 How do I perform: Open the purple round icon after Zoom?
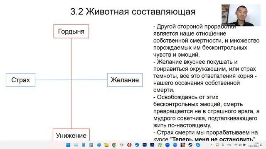click(175, 145)
